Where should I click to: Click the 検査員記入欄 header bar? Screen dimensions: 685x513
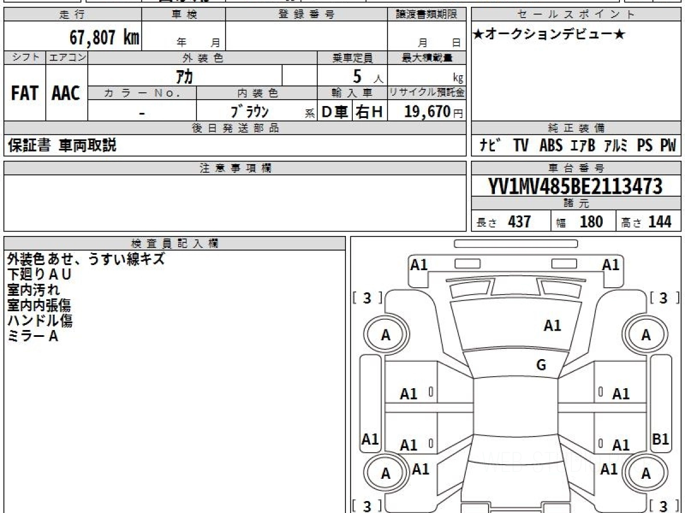click(x=175, y=243)
